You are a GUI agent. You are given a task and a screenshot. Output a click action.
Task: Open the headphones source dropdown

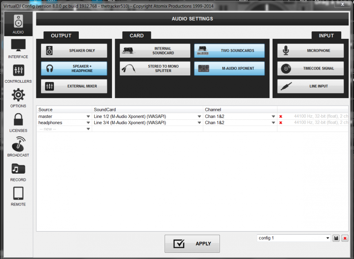[x=88, y=123]
